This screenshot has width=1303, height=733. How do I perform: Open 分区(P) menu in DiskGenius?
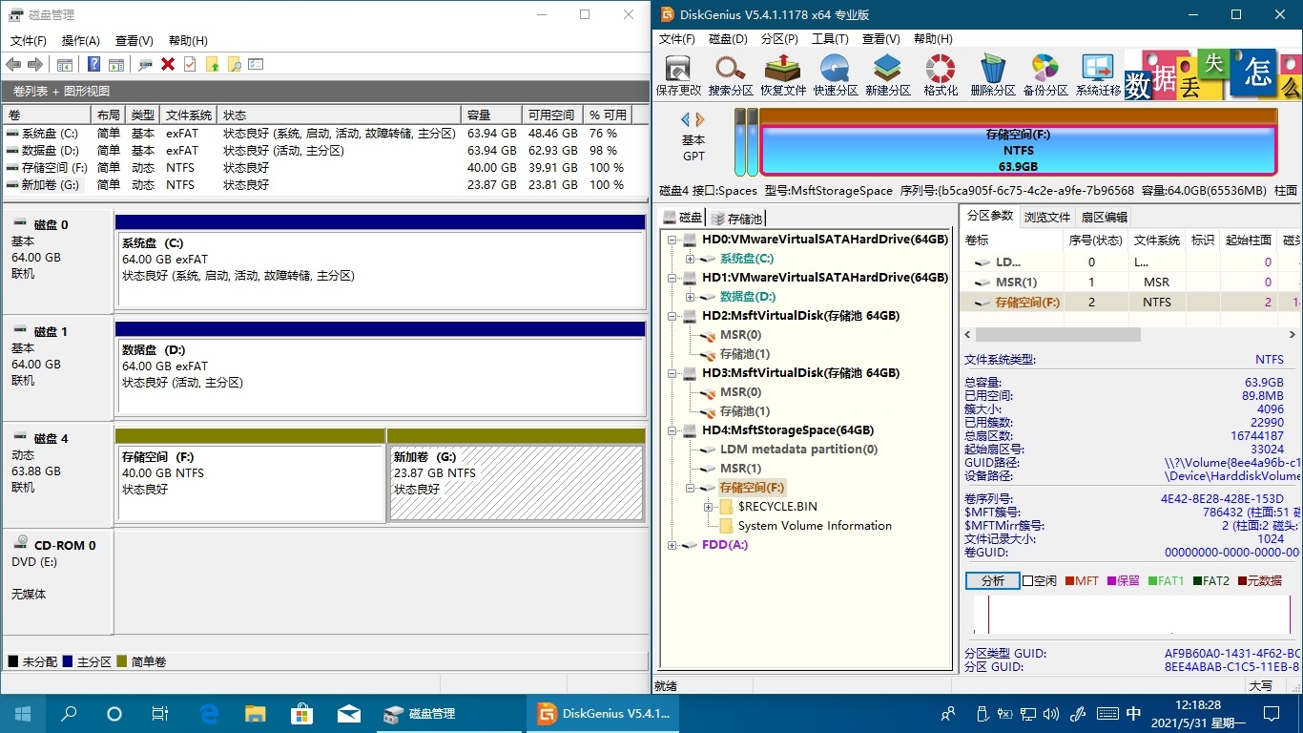pos(779,39)
